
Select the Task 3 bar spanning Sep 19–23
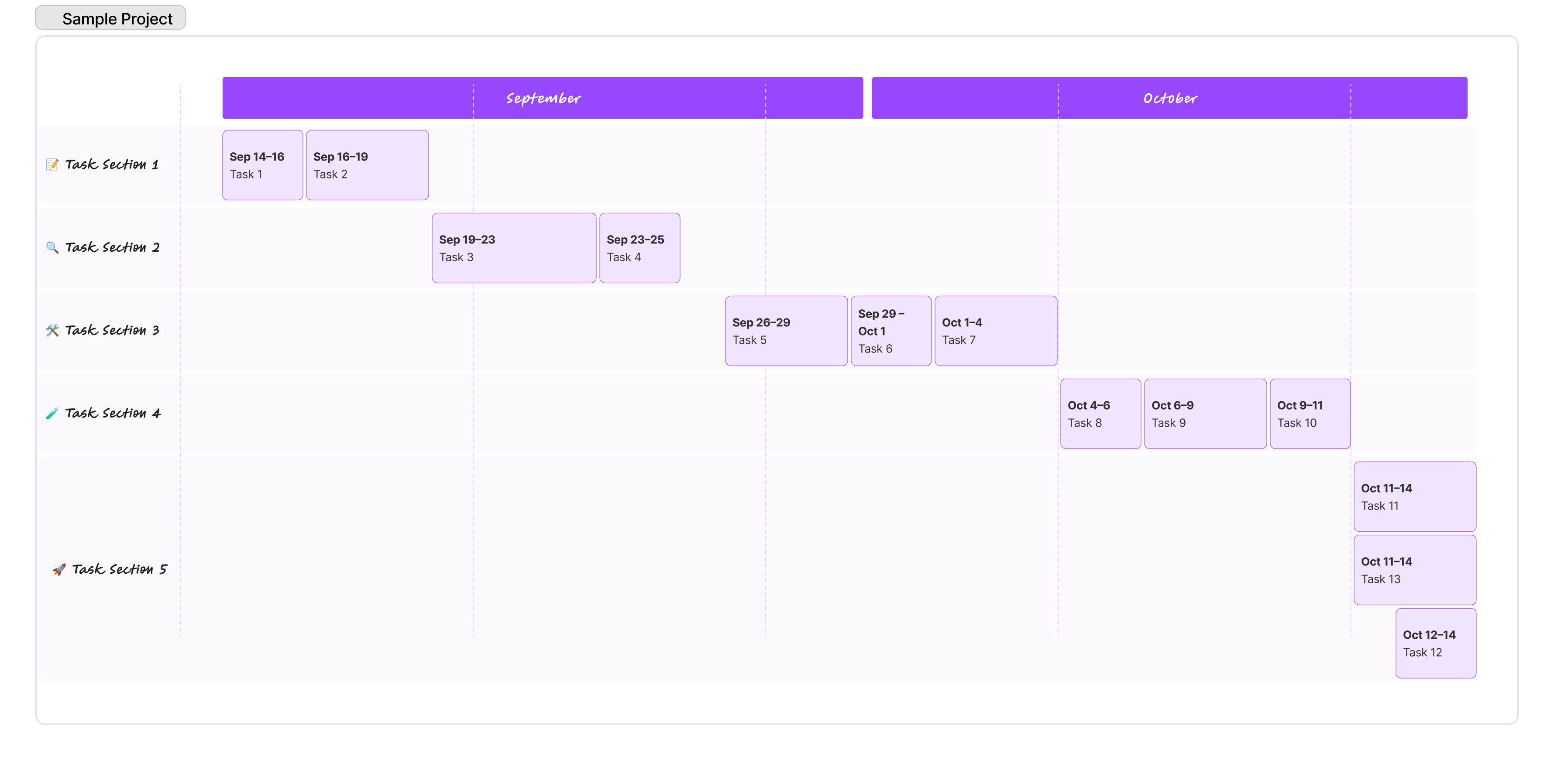click(x=513, y=247)
